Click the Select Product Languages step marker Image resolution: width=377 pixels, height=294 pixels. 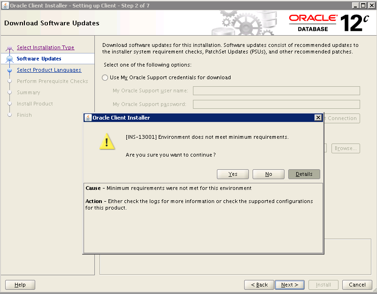coord(9,70)
